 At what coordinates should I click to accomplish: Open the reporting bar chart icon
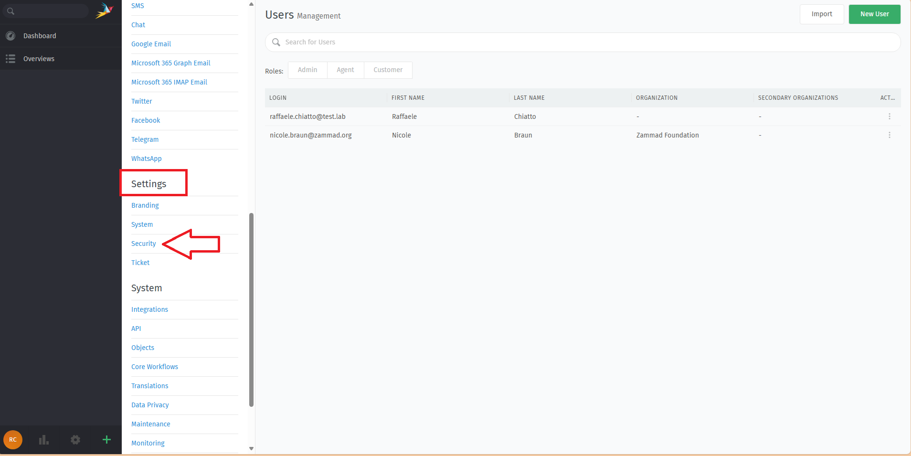click(x=44, y=440)
